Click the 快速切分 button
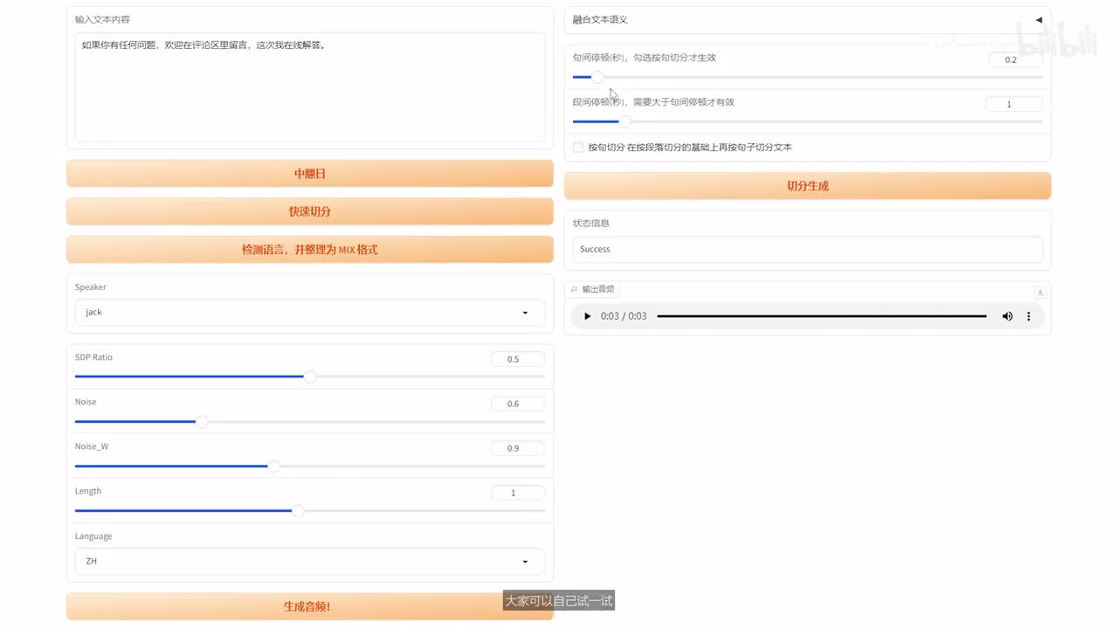Viewport: 1118px width, 629px height. coord(309,211)
